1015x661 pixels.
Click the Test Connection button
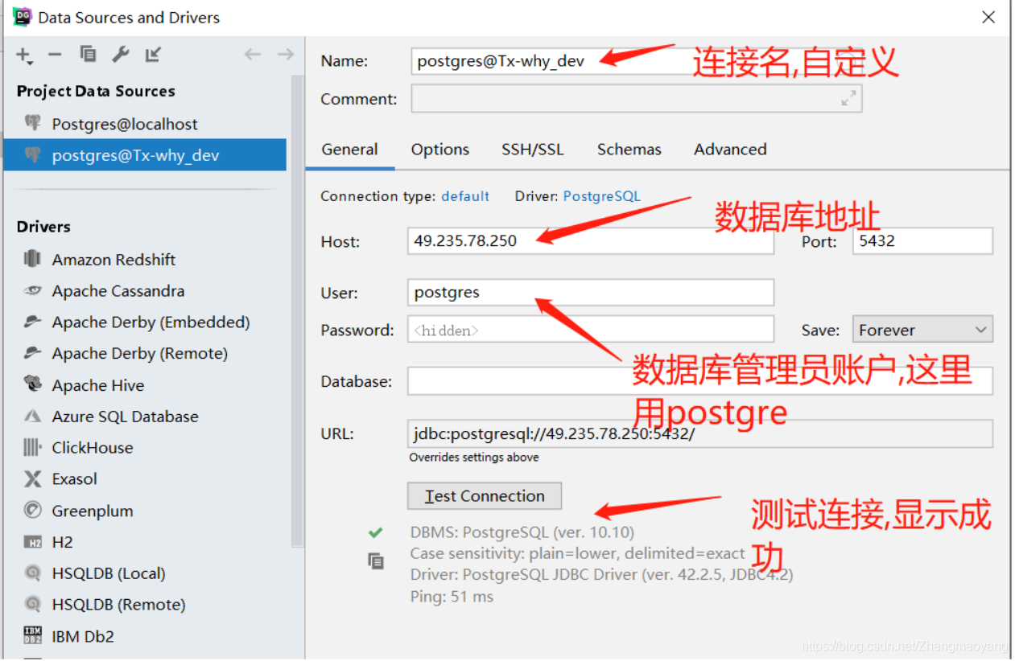tap(484, 495)
